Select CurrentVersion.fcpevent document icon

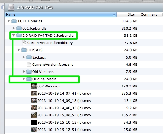29,64
